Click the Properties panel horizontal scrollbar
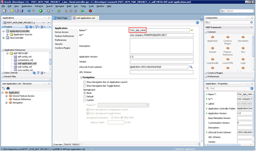The height and width of the screenshot is (151, 256). (223, 145)
